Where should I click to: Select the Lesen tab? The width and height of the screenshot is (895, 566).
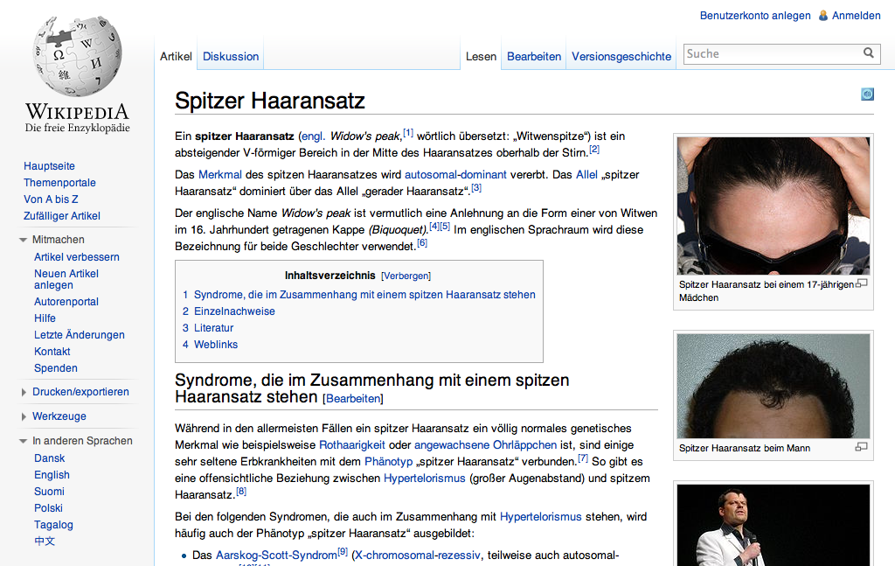click(481, 57)
